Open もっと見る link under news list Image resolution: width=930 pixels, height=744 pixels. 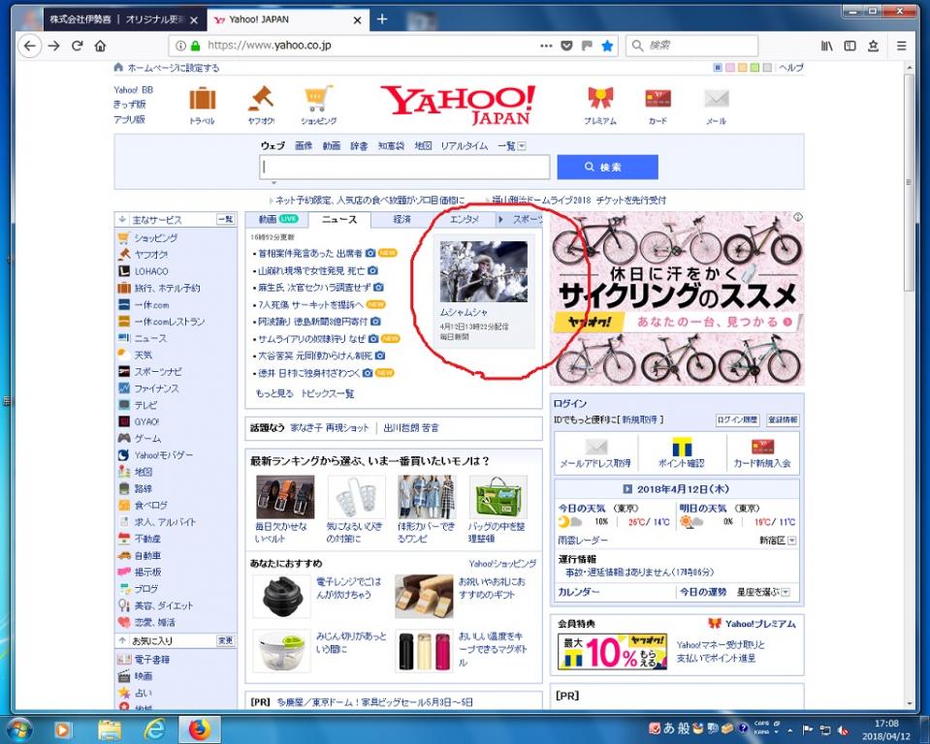pyautogui.click(x=274, y=393)
